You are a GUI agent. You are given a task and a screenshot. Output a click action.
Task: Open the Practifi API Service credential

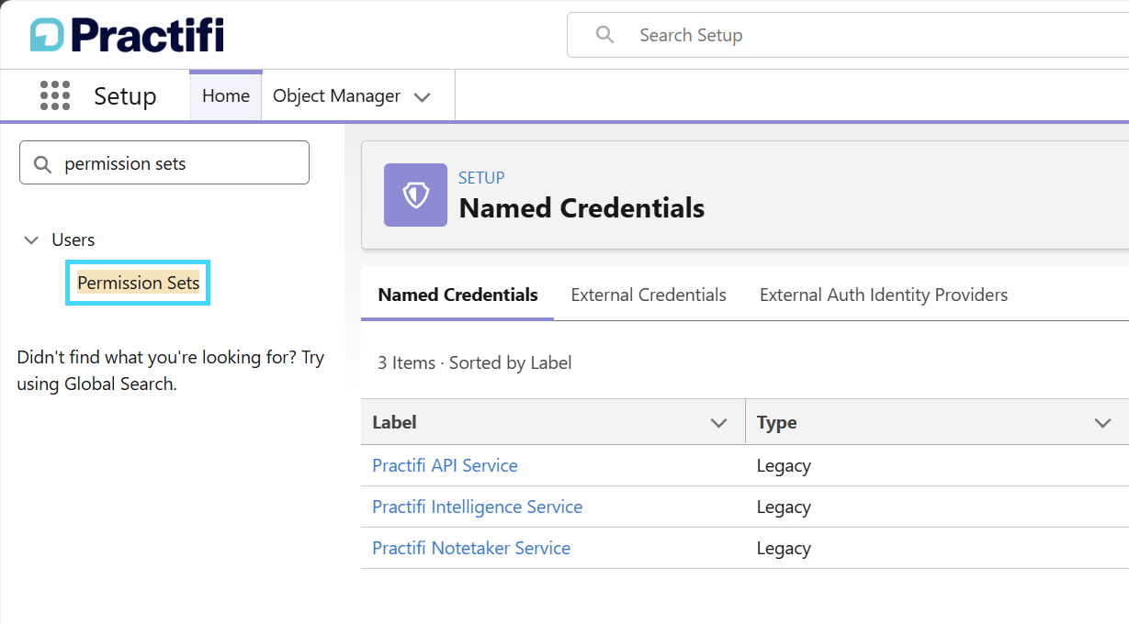pyautogui.click(x=445, y=465)
